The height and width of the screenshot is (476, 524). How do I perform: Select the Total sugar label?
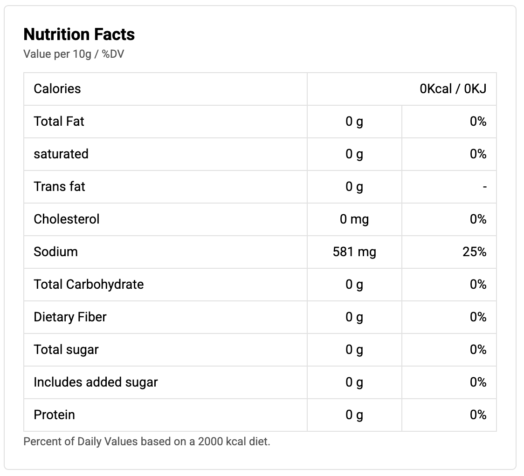tap(66, 350)
